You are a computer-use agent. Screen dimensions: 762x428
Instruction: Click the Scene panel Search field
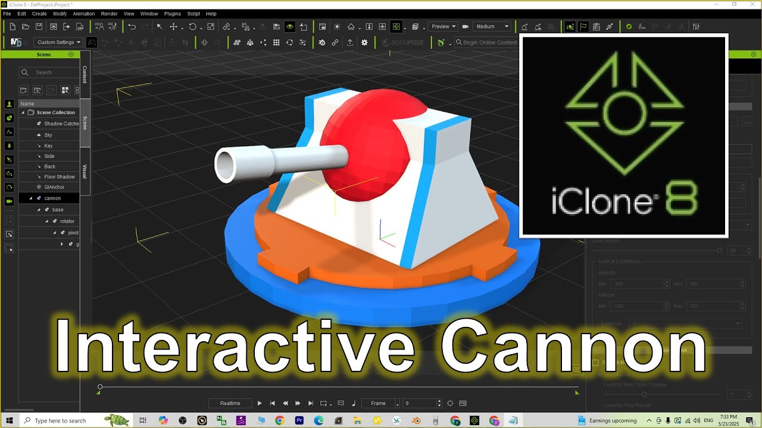pos(49,73)
